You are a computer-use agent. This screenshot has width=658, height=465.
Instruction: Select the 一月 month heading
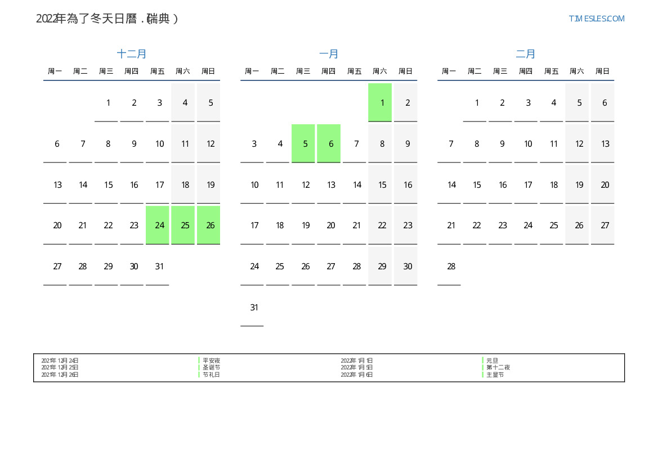coord(329,54)
